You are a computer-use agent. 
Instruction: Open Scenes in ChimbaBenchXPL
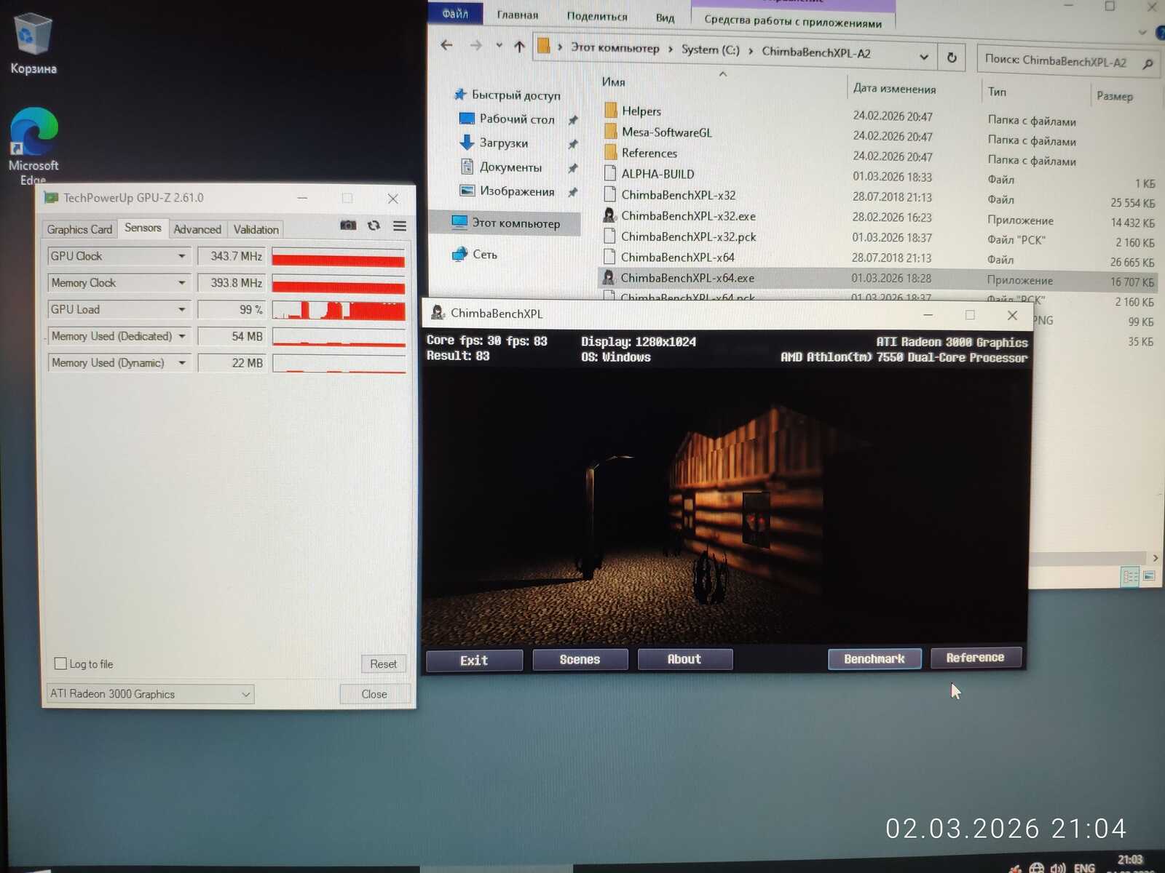click(580, 659)
